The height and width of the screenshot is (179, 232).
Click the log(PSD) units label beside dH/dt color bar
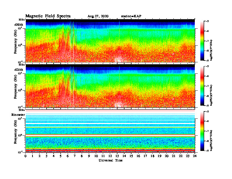pyautogui.click(x=211, y=50)
